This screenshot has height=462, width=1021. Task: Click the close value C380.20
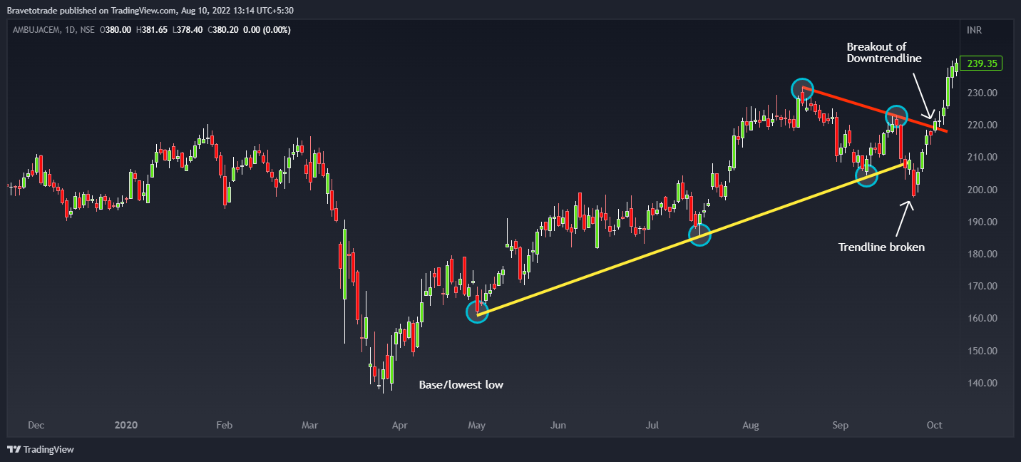click(x=225, y=30)
